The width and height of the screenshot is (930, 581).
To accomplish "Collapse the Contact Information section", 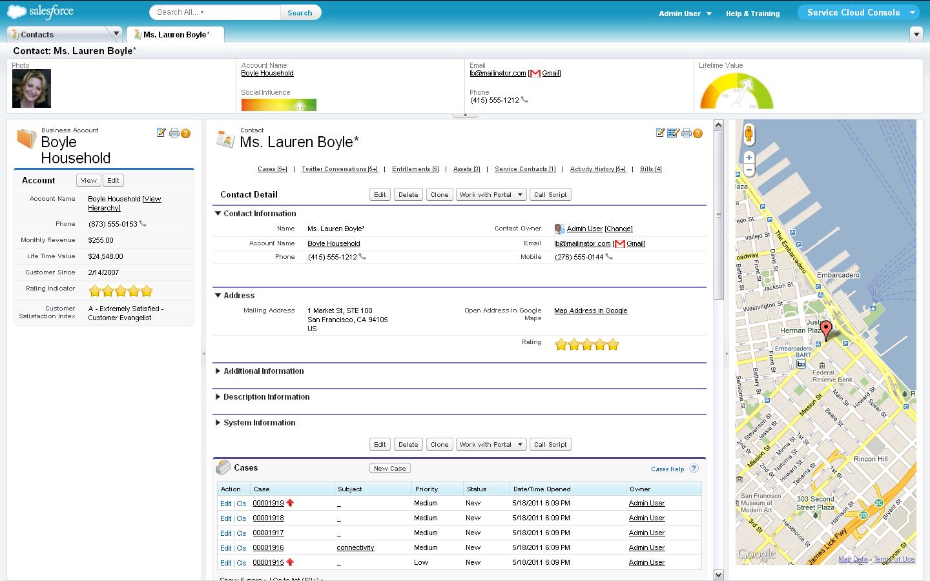I will (x=218, y=214).
